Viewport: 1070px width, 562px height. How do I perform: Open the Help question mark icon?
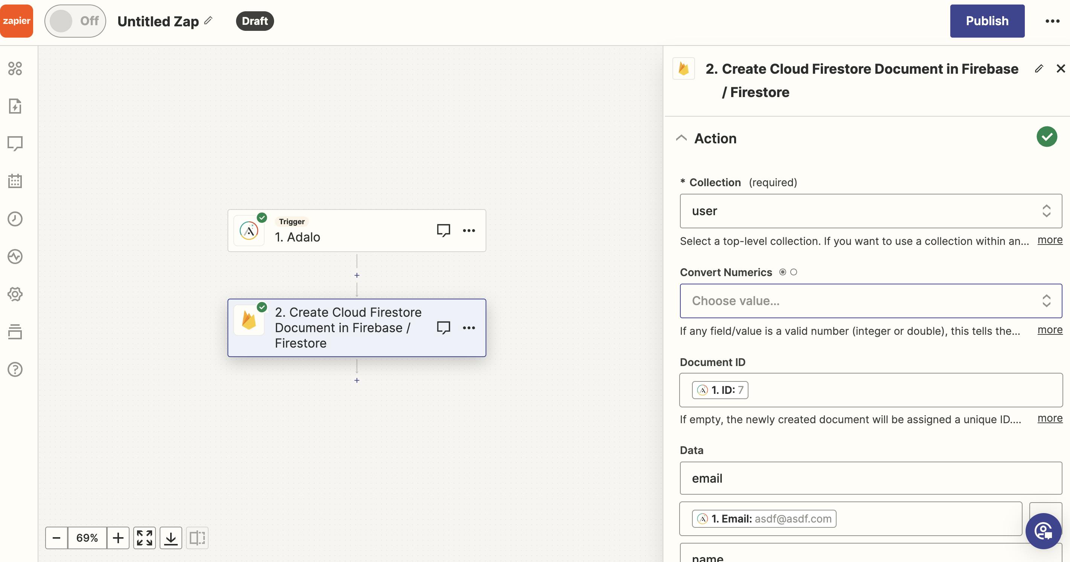click(15, 369)
